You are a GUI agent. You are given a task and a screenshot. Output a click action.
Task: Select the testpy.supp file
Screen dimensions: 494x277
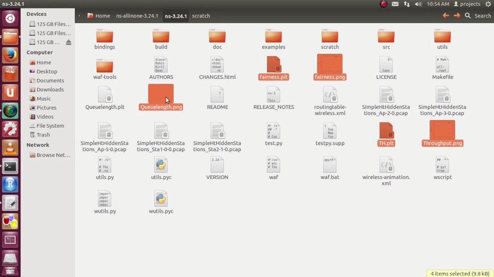point(330,135)
